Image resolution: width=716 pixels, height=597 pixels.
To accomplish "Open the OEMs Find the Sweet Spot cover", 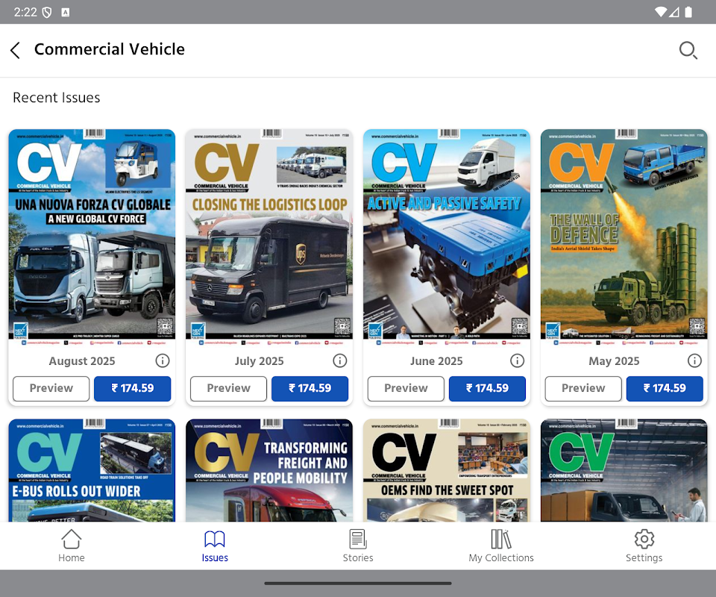I will click(447, 470).
